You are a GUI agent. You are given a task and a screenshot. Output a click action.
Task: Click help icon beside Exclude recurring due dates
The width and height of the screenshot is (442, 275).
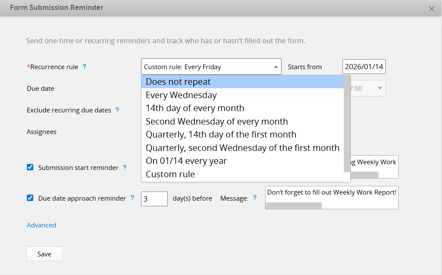coord(117,110)
